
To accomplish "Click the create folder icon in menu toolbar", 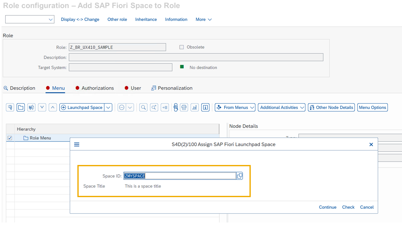I will click(21, 107).
